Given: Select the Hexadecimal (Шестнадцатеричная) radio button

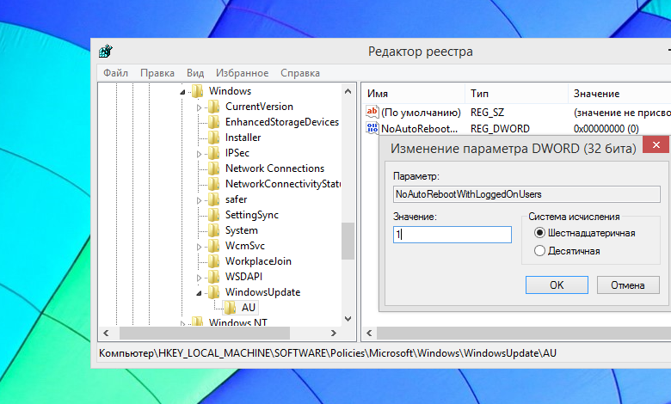Looking at the screenshot, I should click(x=539, y=233).
